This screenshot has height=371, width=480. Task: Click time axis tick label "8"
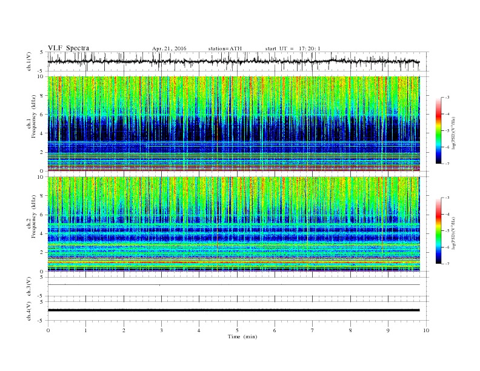(x=350, y=330)
